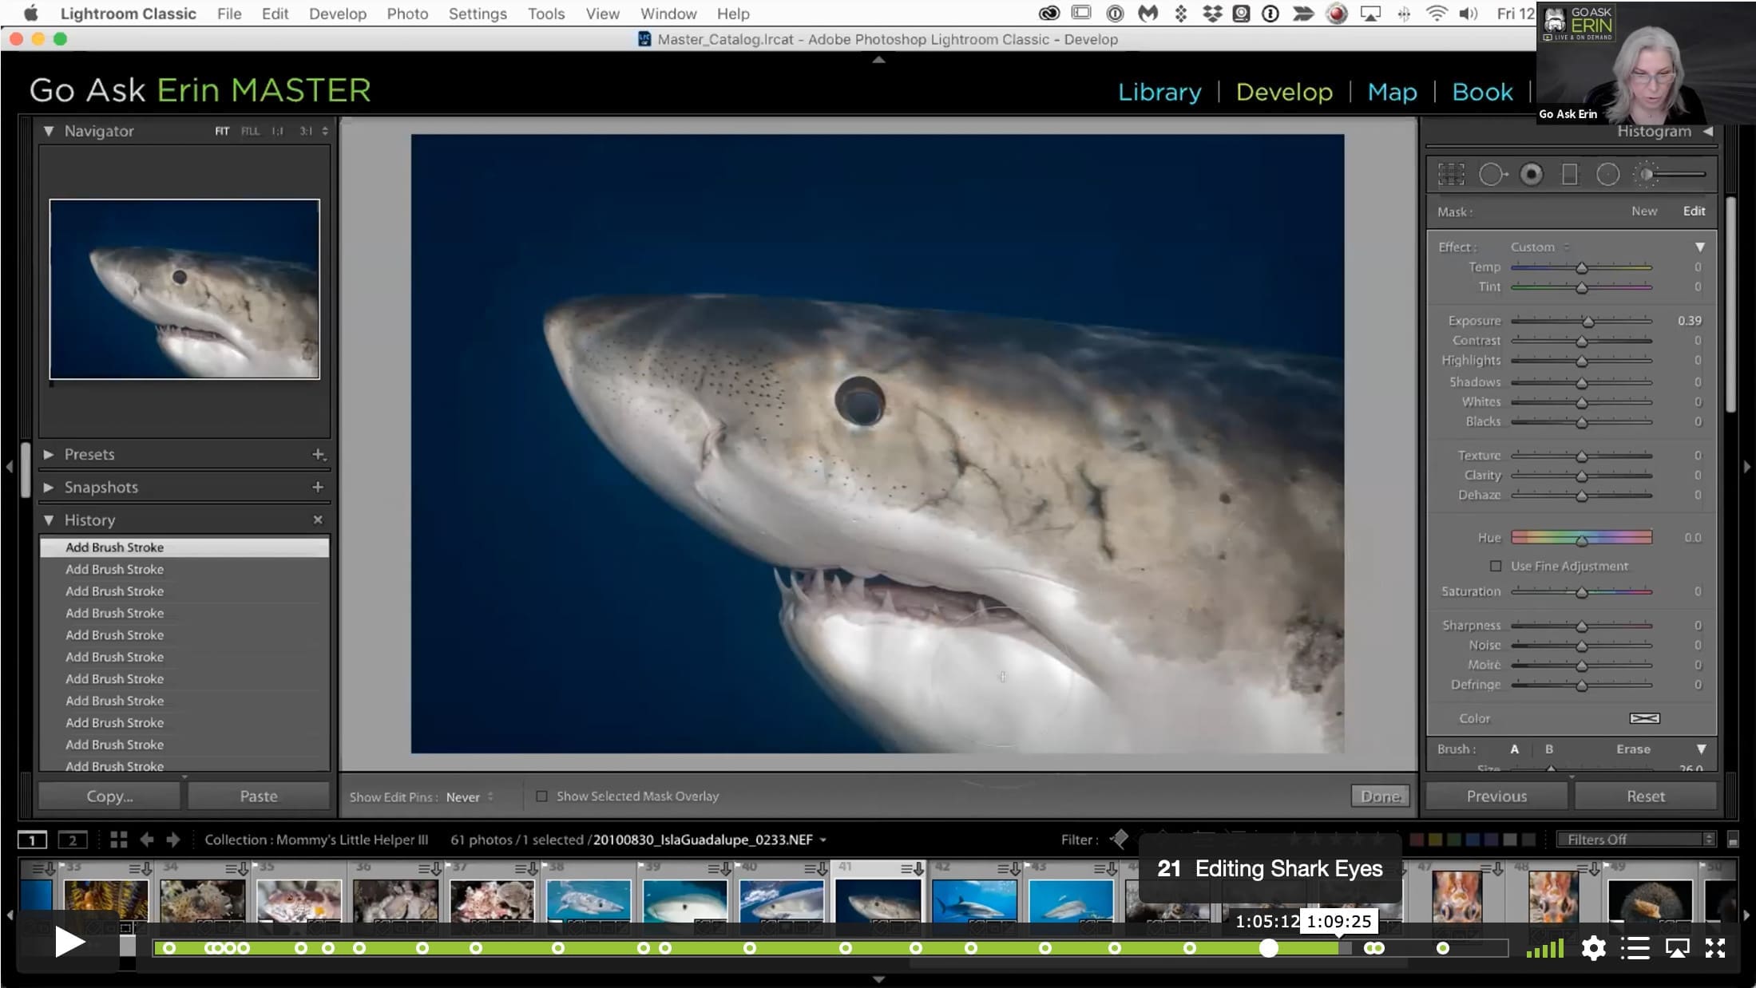Open the Develop menu
Screen dimensions: 1756x988
pyautogui.click(x=338, y=14)
